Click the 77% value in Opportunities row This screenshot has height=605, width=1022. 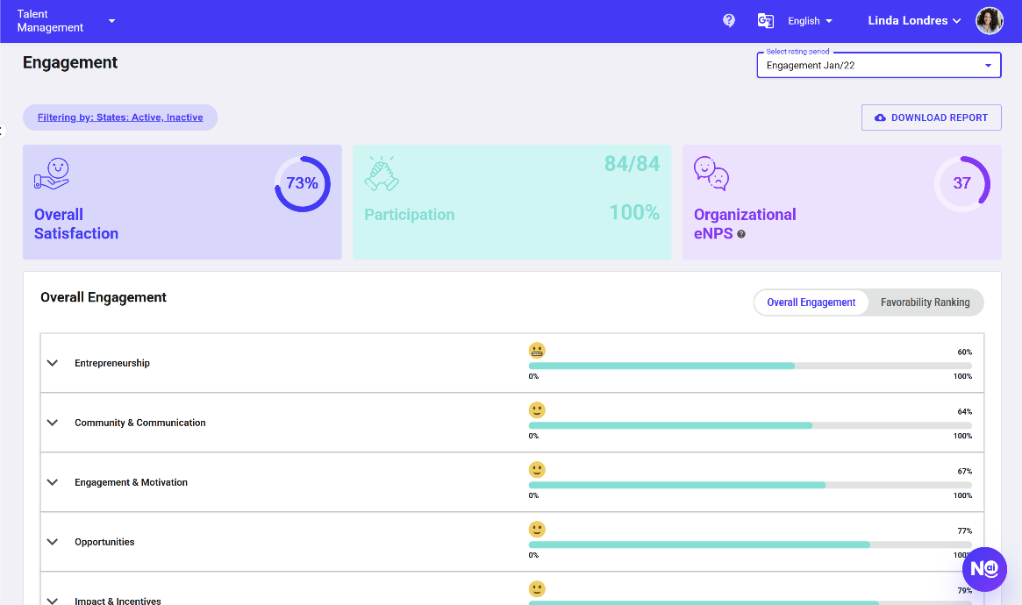[x=965, y=530]
